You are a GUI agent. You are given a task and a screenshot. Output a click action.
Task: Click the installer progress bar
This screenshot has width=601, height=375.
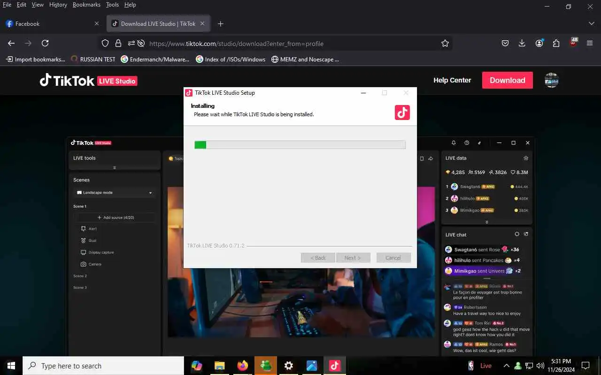300,145
